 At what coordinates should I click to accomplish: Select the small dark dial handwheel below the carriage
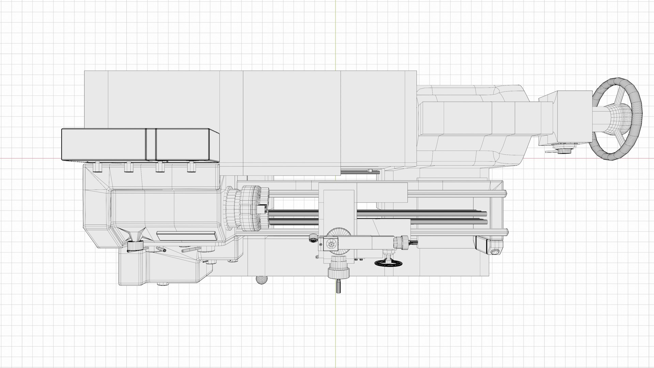point(388,263)
